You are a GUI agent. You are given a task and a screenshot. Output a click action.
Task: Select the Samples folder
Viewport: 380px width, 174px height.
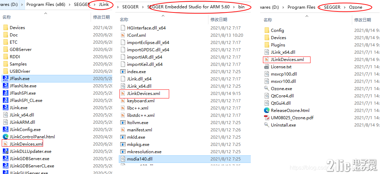[x=18, y=64]
